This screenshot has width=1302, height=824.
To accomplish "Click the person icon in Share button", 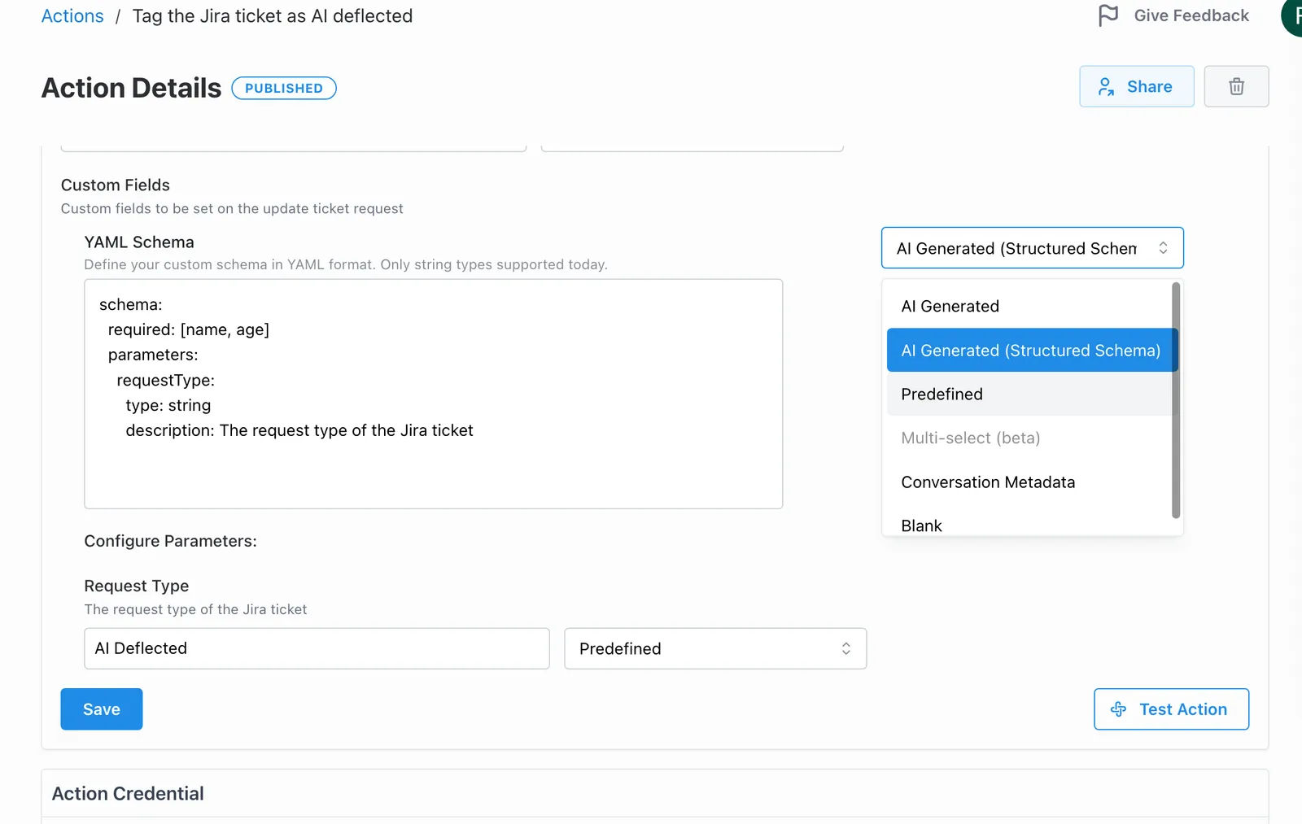I will pyautogui.click(x=1106, y=87).
